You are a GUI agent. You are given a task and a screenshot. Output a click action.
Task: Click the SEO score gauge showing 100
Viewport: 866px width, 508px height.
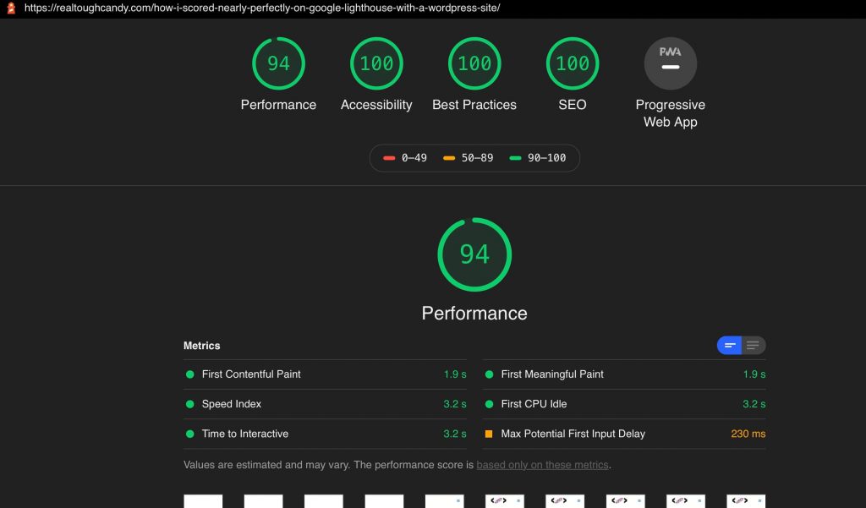tap(573, 63)
